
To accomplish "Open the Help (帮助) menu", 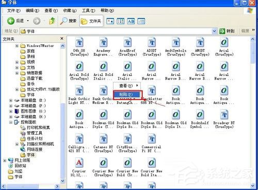I will click(107, 11).
